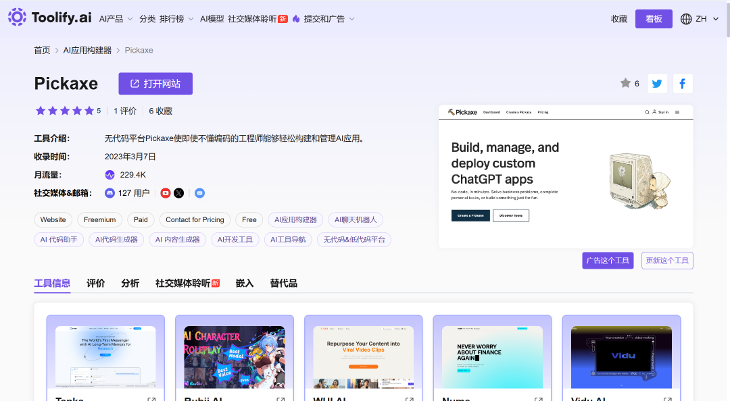Open external link icon on Rubii AI card
This screenshot has width=730, height=401.
(x=281, y=399)
